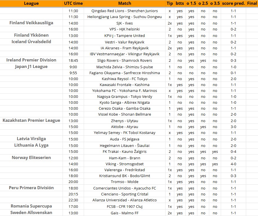Click the o 2.5 column header
This screenshot has height=216, width=258.
pyautogui.click(x=203, y=3)
